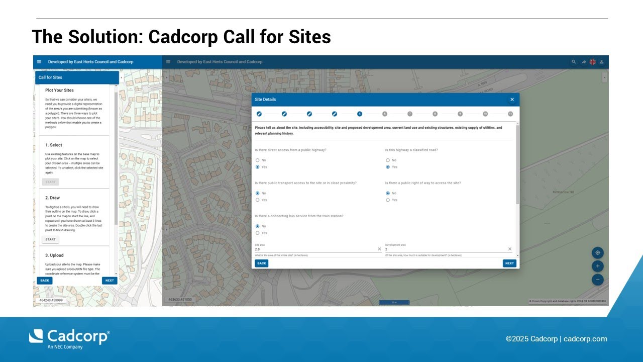
Task: Select No for public transport access
Action: click(258, 193)
